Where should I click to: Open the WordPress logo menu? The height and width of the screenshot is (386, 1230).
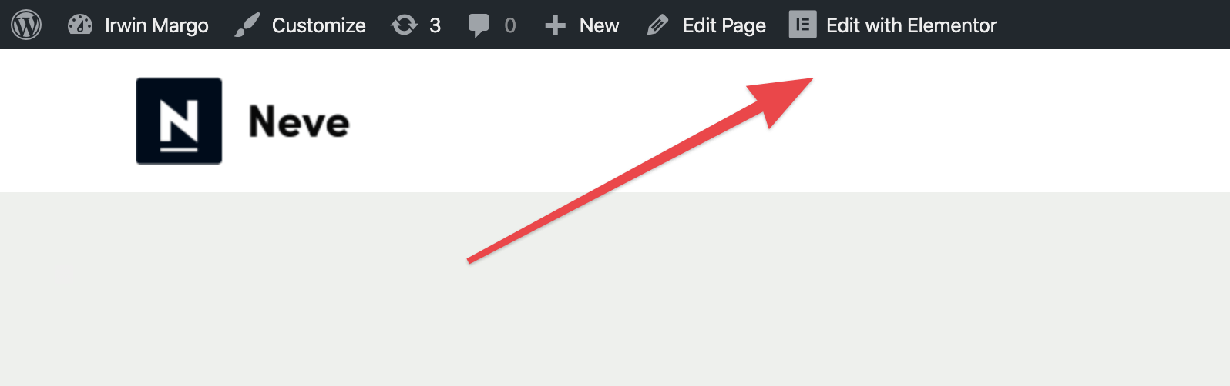(26, 25)
